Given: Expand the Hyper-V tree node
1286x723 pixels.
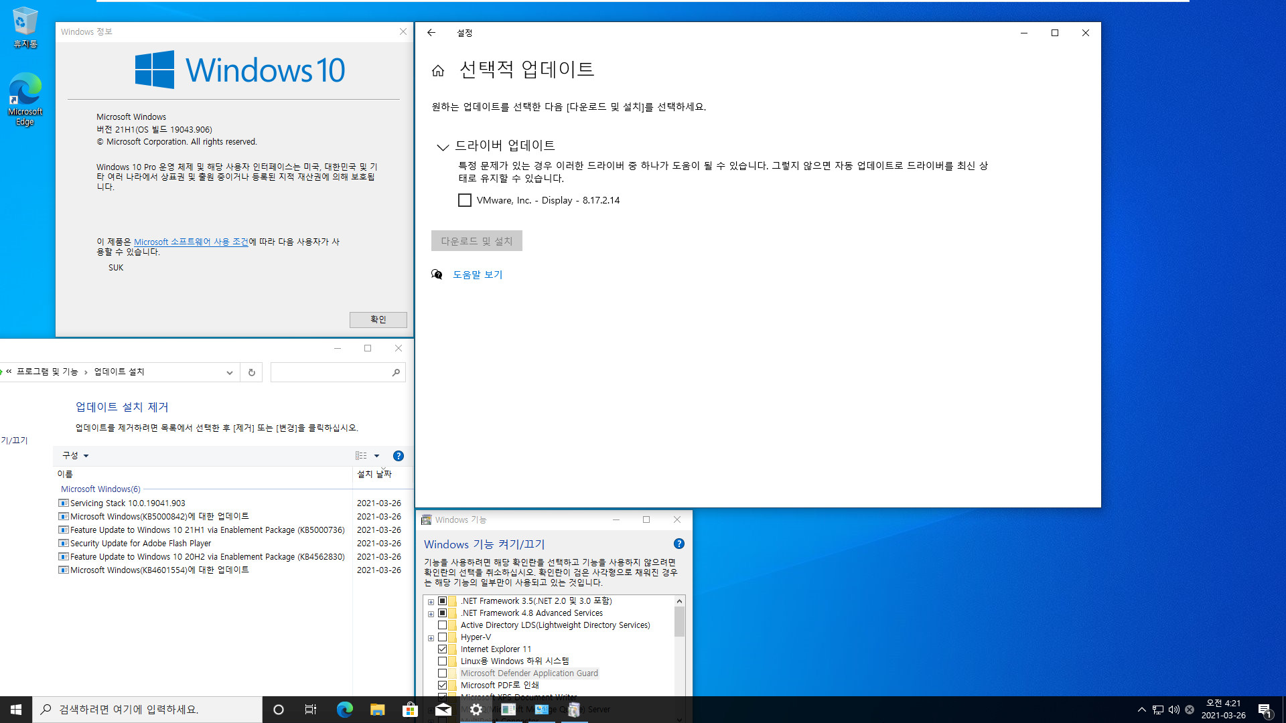Looking at the screenshot, I should coord(431,638).
